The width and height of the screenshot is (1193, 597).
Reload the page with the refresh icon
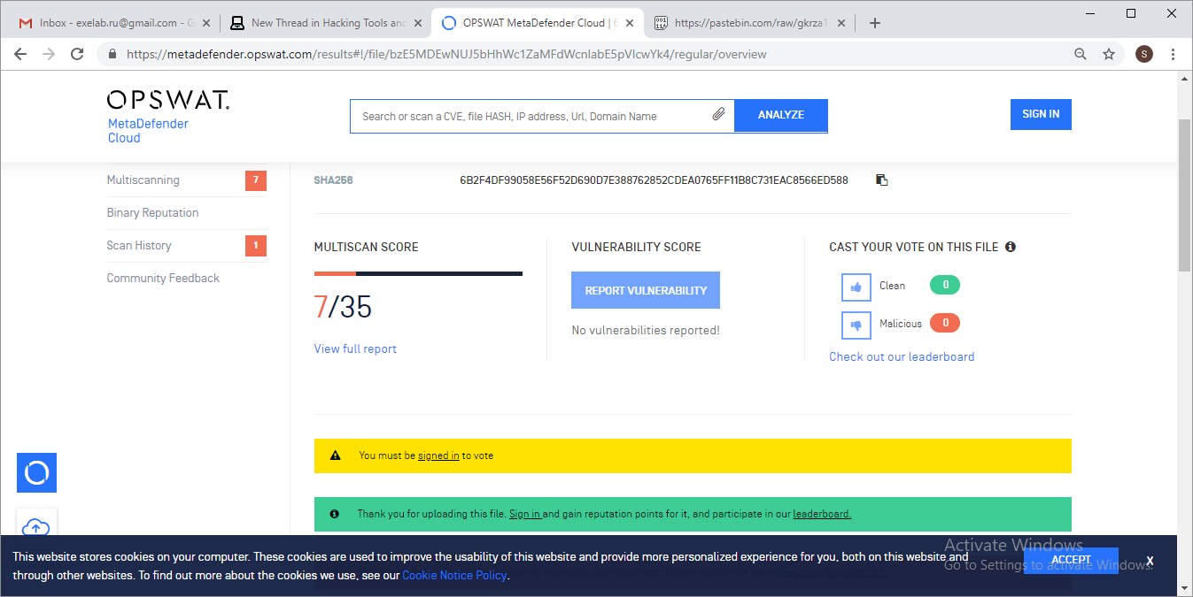(x=77, y=54)
